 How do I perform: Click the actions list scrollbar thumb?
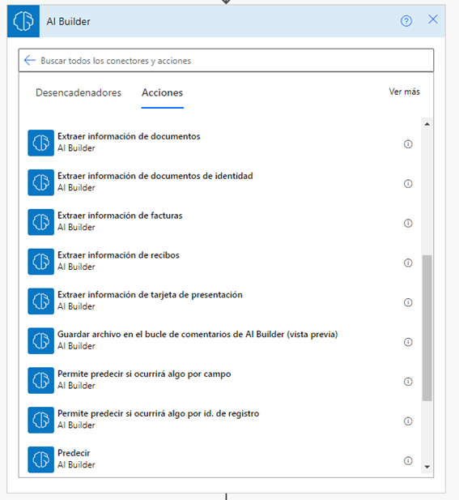(x=427, y=328)
